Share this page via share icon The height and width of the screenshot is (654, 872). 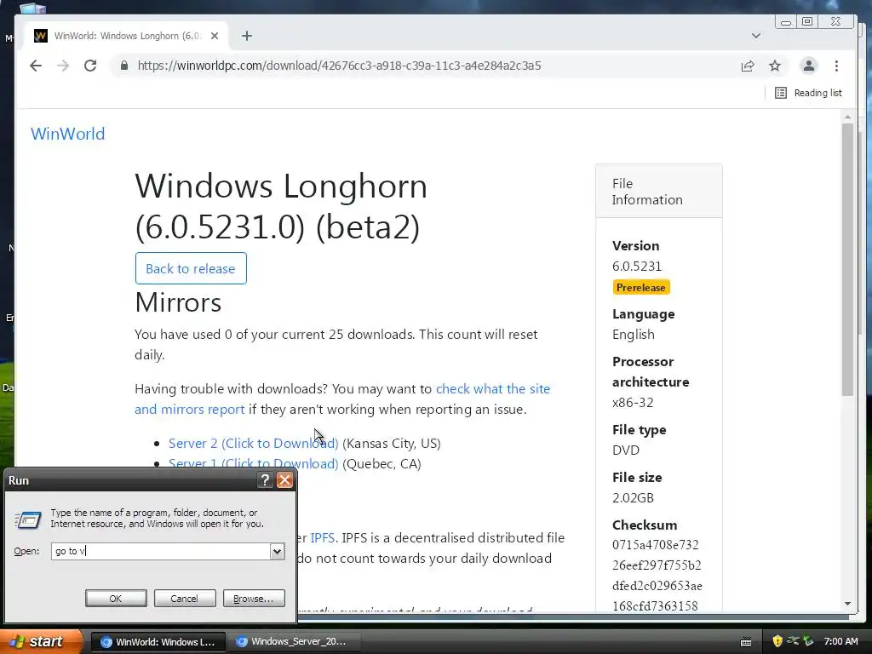(x=748, y=66)
